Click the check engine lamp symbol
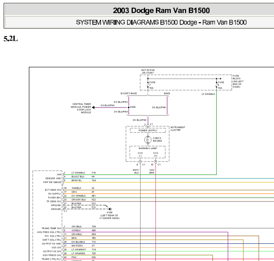This screenshot has width=274, height=261. (148, 140)
